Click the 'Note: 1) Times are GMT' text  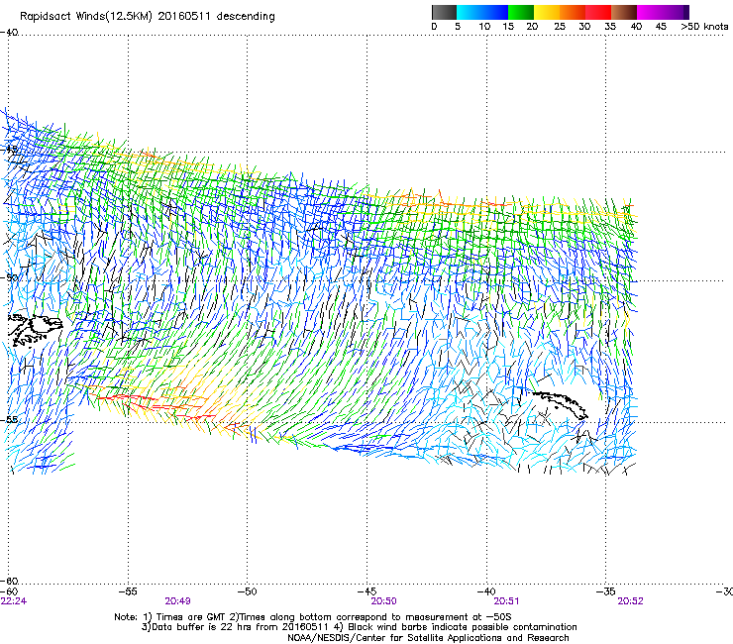169,617
